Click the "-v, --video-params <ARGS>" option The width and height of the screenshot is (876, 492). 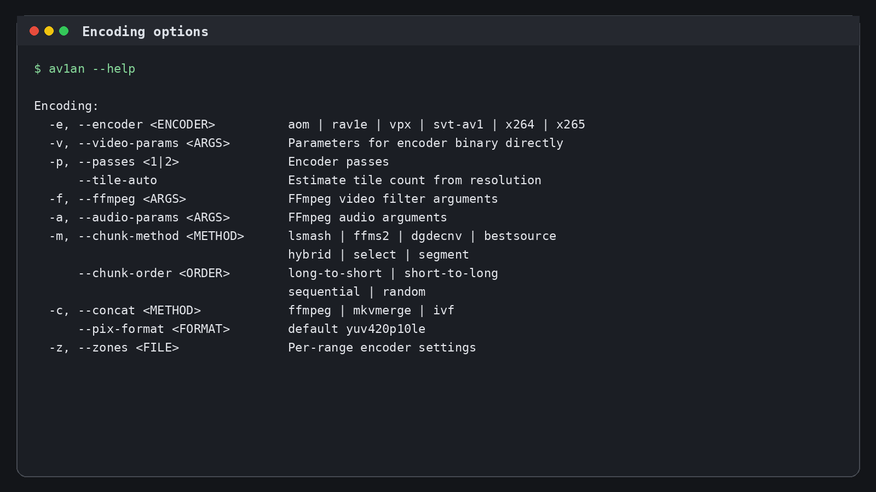point(139,143)
